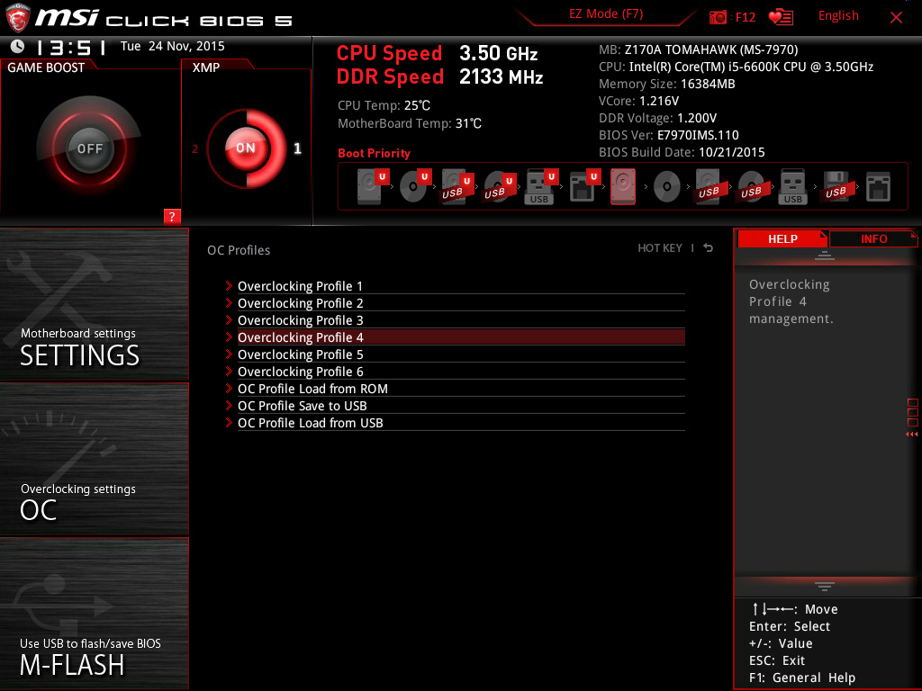
Task: Select the legacy USB key boot icon
Action: 792,187
